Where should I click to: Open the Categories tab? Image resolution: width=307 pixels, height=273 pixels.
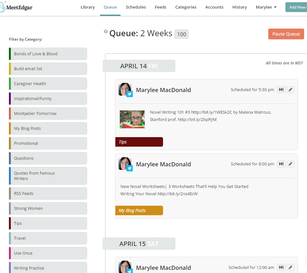point(186,7)
